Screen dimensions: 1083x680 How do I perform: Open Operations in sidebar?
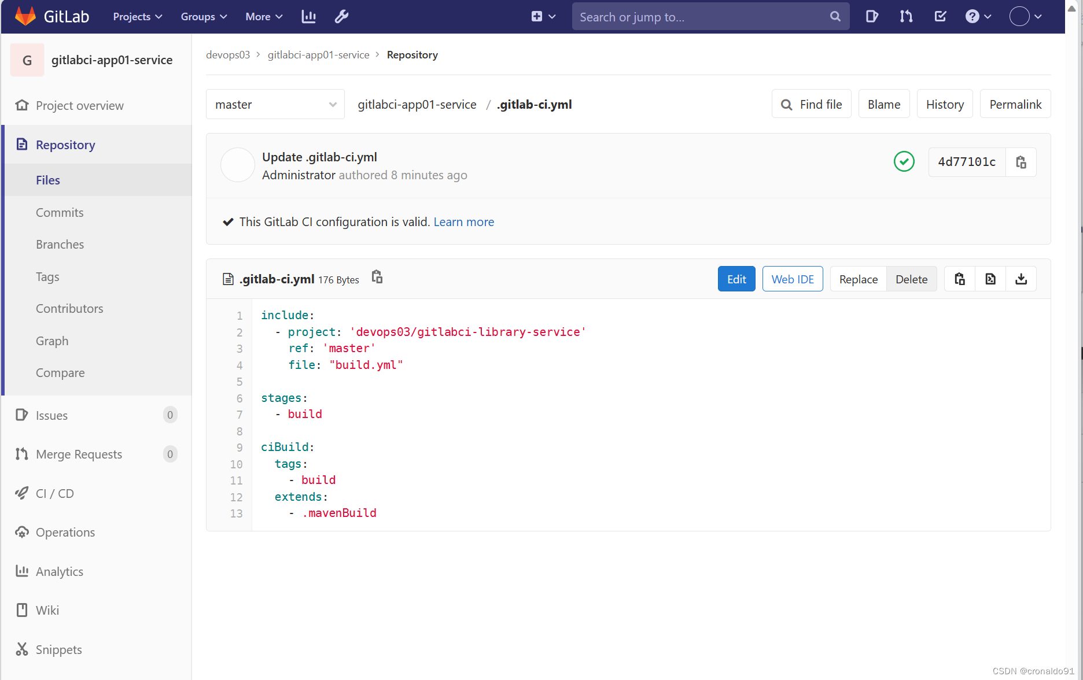coord(97,532)
